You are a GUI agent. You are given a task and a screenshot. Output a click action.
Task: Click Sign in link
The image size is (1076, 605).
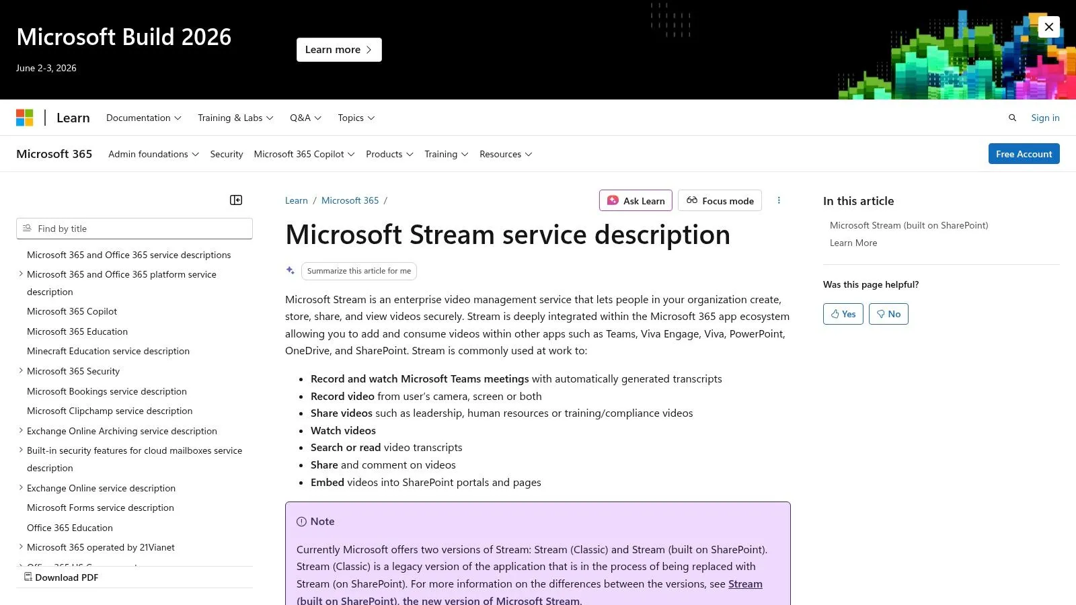click(x=1045, y=118)
